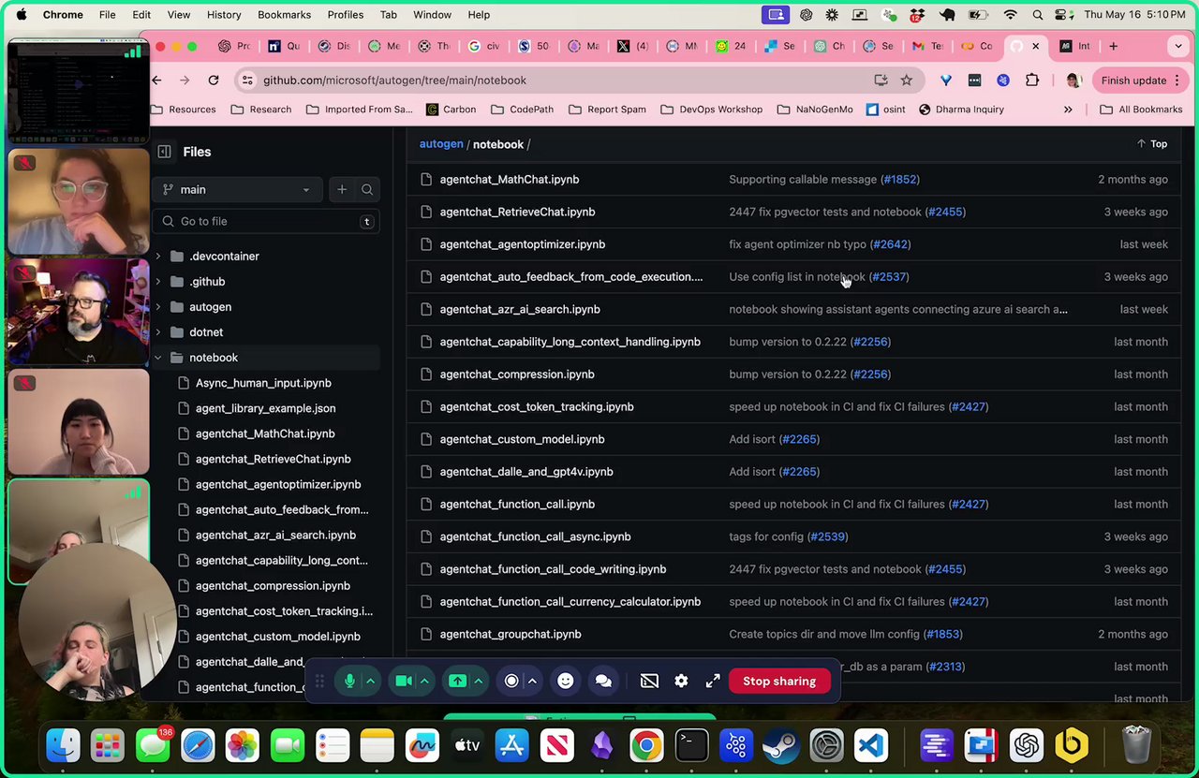Open macOS Spotlight search

coord(1038,15)
